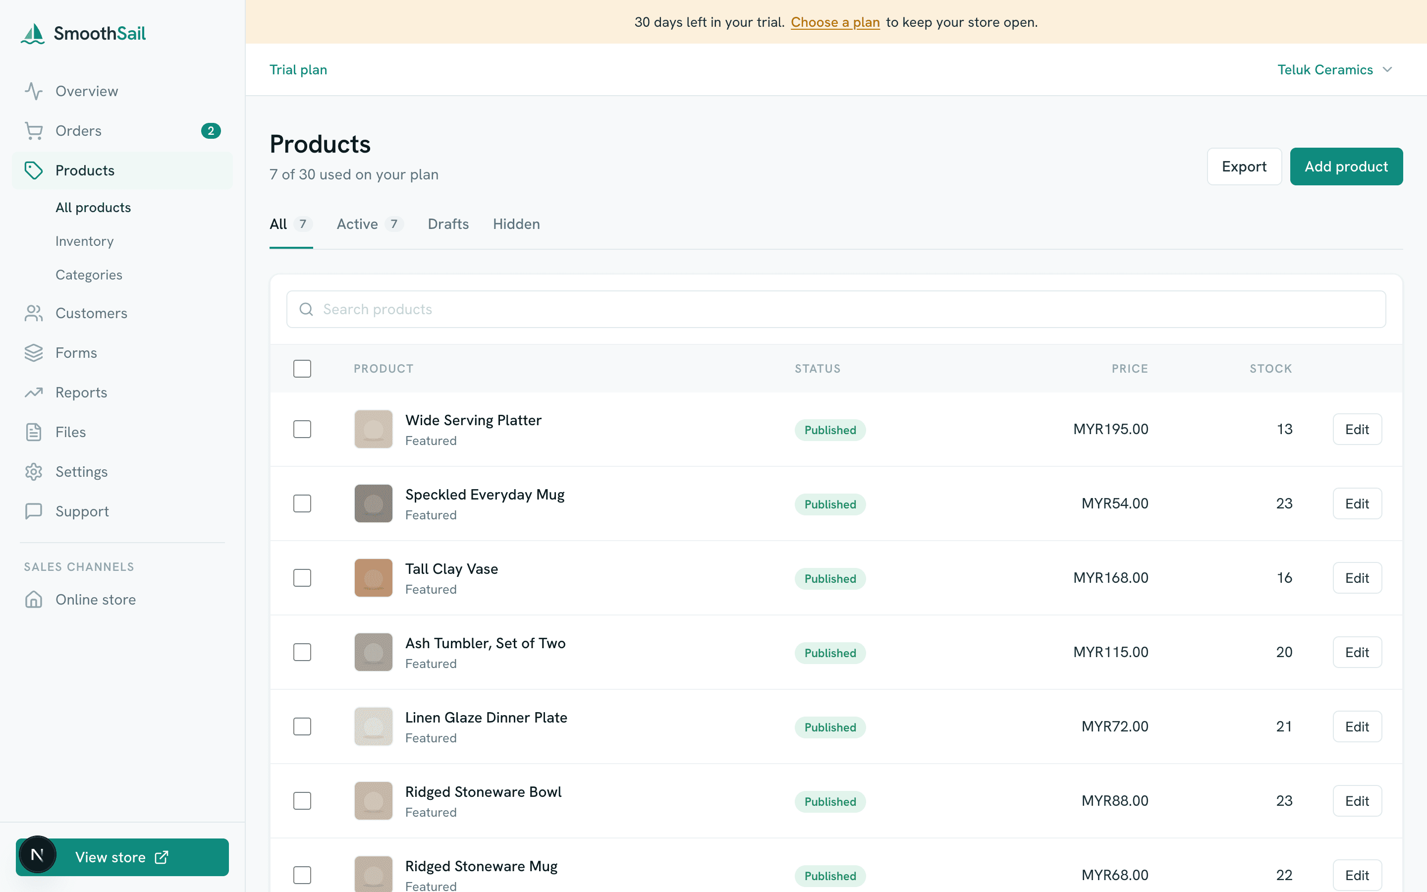Click the Forms layers icon
Viewport: 1427px width, 892px height.
click(34, 353)
